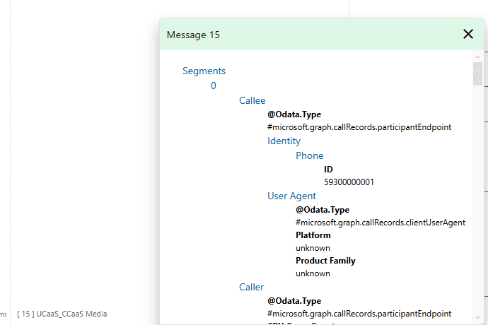This screenshot has width=493, height=325.
Task: Click the phone ID value 59300000001
Action: (349, 182)
